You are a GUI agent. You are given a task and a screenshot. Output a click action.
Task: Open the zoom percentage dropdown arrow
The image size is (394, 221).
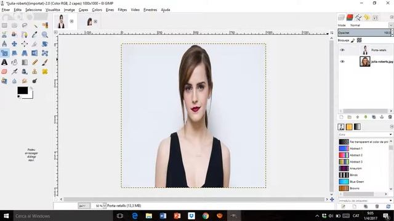pyautogui.click(x=104, y=206)
